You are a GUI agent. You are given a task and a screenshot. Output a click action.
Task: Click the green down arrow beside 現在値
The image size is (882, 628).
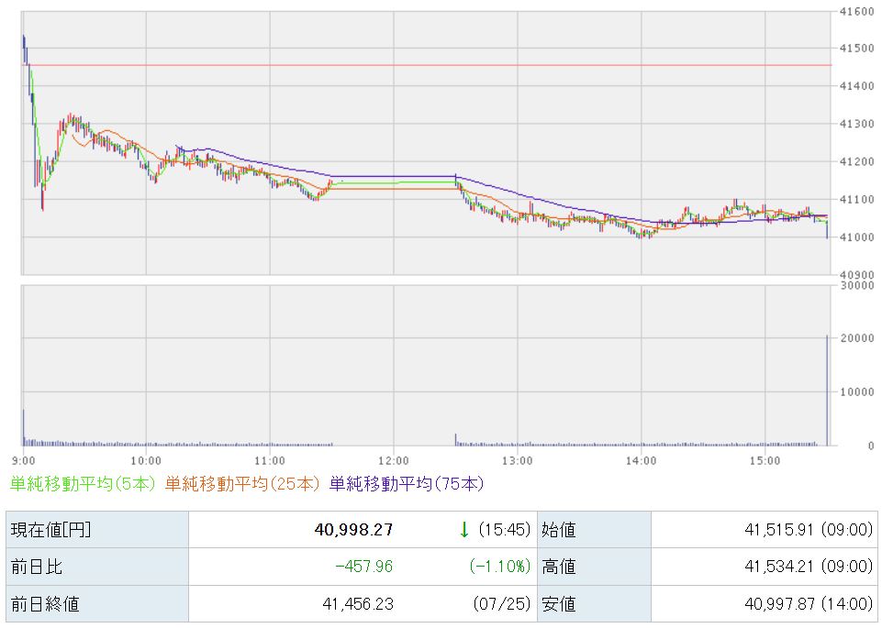(x=464, y=529)
